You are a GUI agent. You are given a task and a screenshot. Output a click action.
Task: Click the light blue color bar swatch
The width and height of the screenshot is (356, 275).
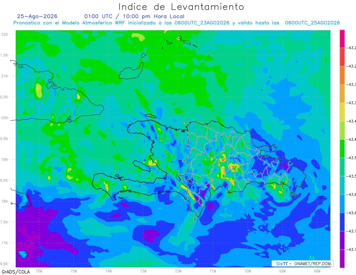(x=342, y=204)
